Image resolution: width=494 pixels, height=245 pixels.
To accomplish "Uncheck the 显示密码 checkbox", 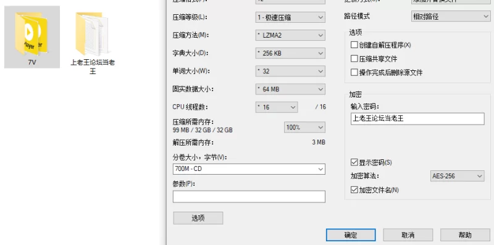I will click(354, 162).
